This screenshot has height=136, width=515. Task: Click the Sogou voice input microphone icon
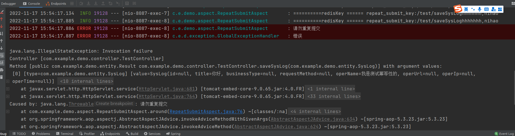tap(480, 9)
